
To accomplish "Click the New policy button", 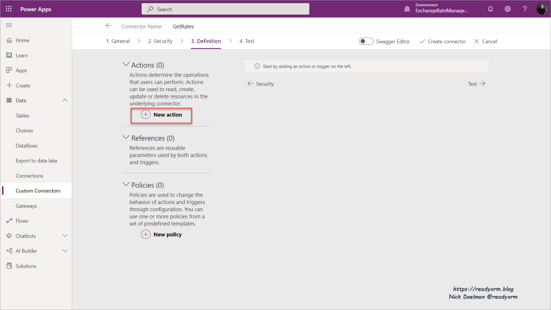I will 162,235.
